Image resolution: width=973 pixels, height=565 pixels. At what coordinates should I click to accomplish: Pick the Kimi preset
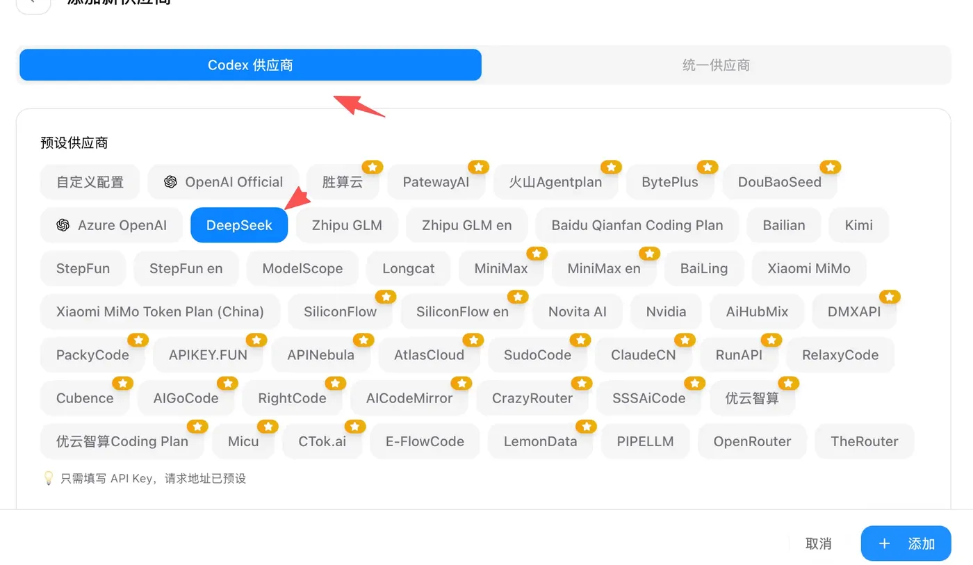859,225
